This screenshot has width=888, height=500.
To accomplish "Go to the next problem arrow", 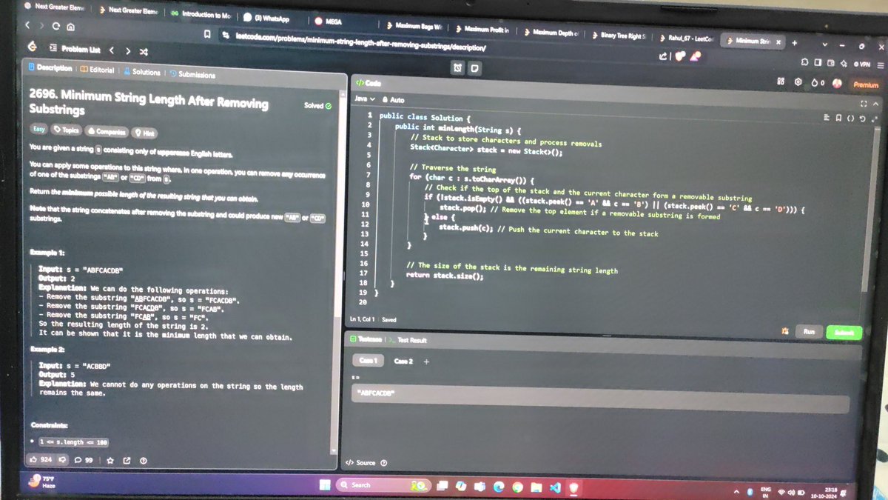I will click(127, 51).
